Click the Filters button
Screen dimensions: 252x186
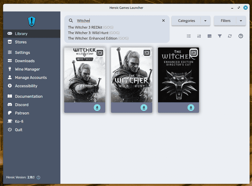(x=225, y=21)
